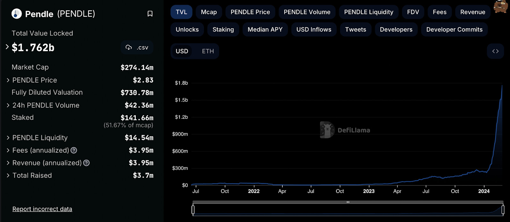Select the TVL chart tab
Image resolution: width=510 pixels, height=222 pixels.
click(x=181, y=12)
